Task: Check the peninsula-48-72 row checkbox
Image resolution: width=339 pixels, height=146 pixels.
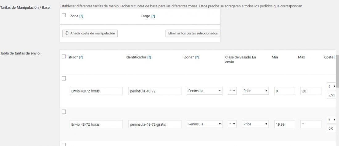Action: (63, 78)
